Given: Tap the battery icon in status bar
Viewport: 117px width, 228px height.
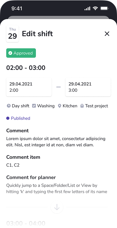Looking at the screenshot, I should point(104,8).
